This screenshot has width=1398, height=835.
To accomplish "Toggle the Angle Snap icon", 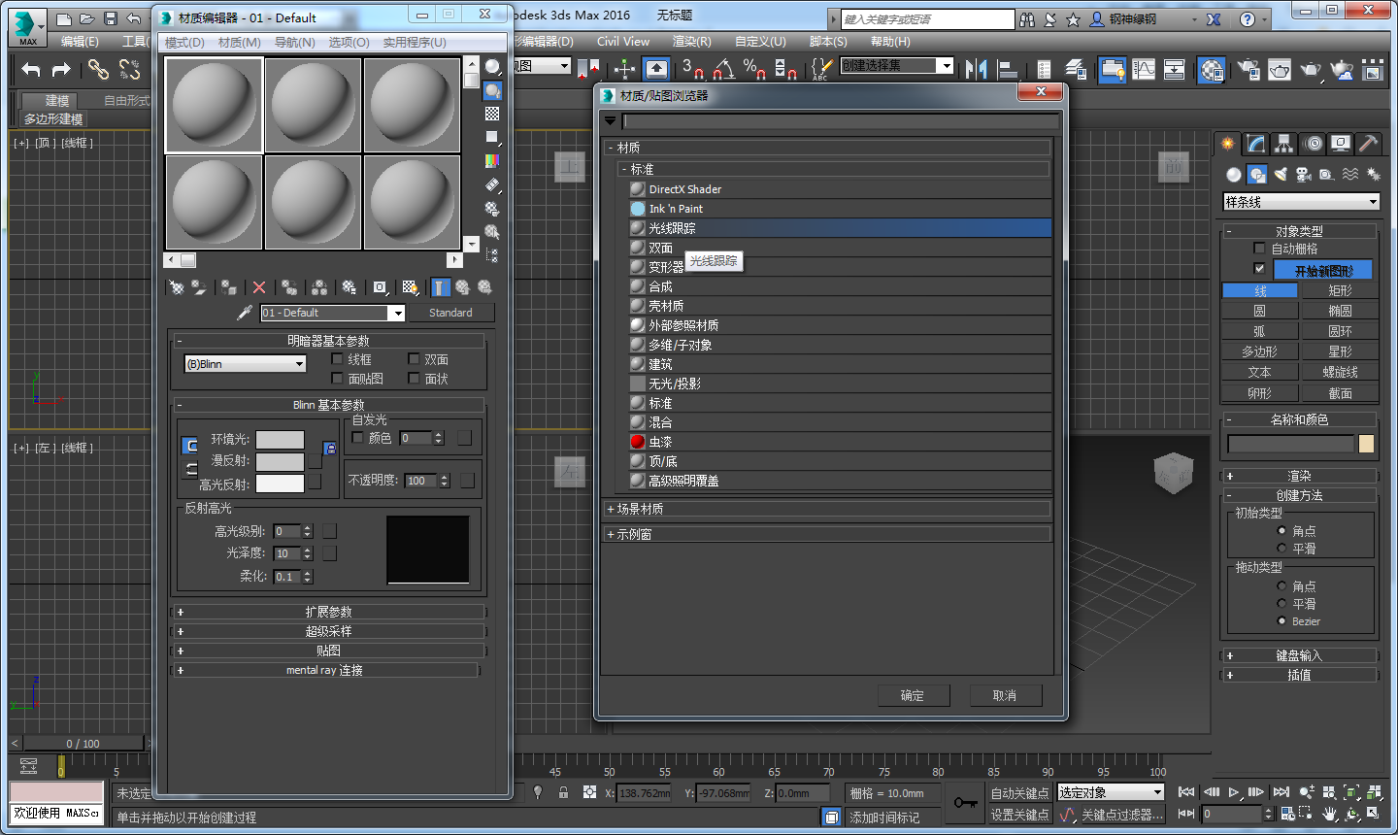I will pos(722,69).
